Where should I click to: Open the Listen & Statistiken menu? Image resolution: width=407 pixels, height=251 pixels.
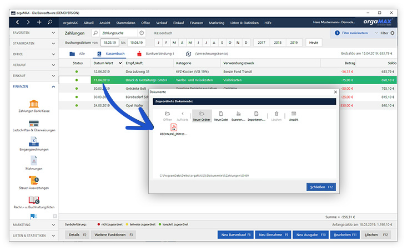244,23
